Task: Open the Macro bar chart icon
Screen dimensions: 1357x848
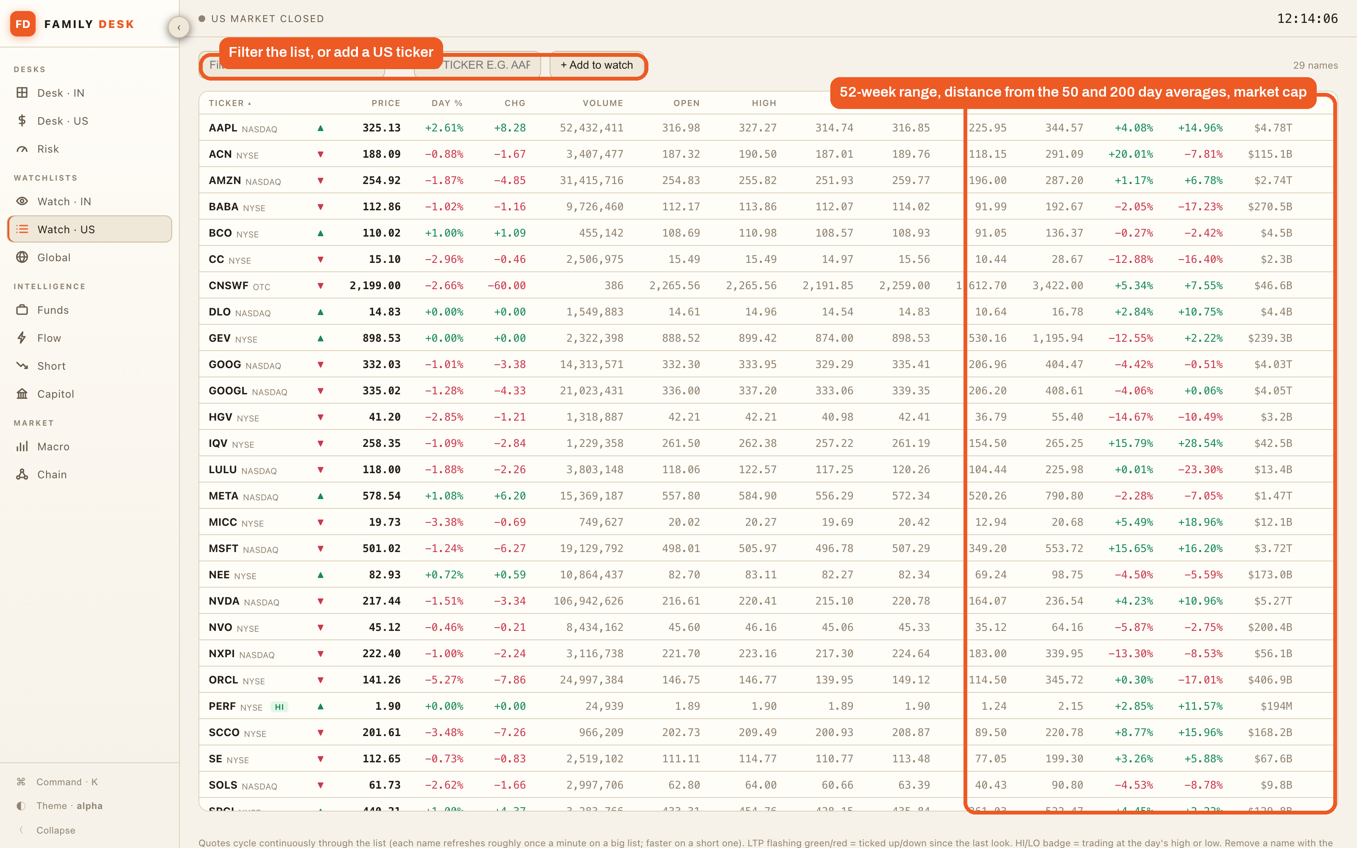Action: pyautogui.click(x=22, y=446)
